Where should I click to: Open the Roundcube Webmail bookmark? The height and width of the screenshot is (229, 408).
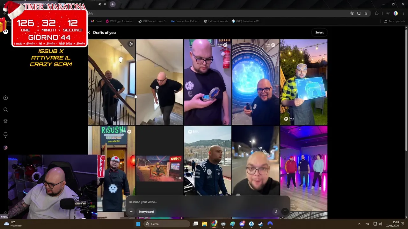(246, 21)
